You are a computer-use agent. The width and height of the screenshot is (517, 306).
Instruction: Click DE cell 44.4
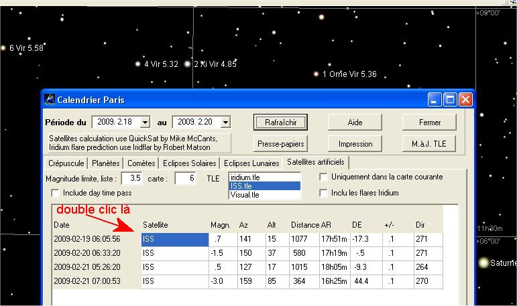click(366, 281)
